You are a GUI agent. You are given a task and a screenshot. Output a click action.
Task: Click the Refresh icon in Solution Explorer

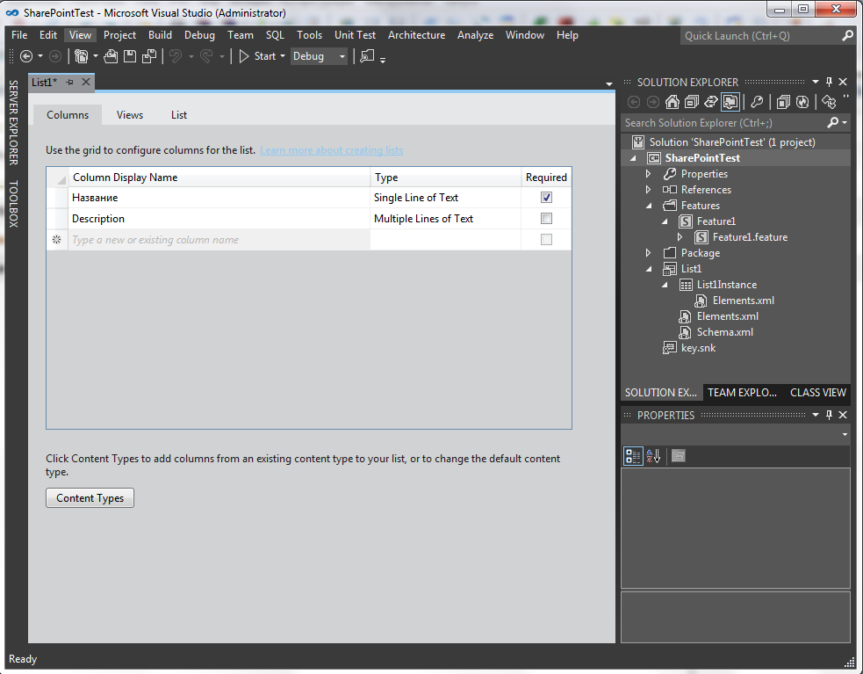802,101
